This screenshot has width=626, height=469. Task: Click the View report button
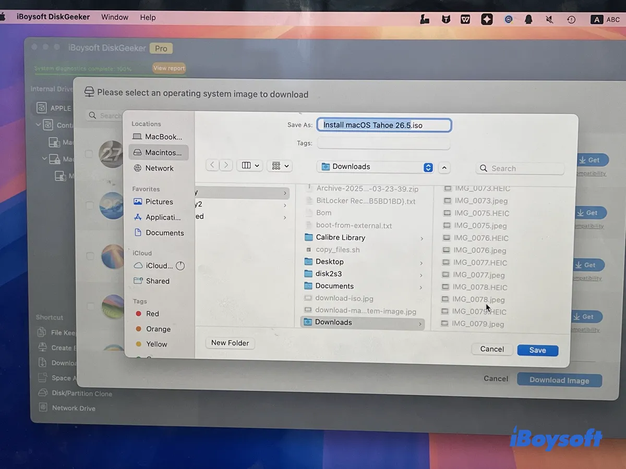pyautogui.click(x=169, y=68)
